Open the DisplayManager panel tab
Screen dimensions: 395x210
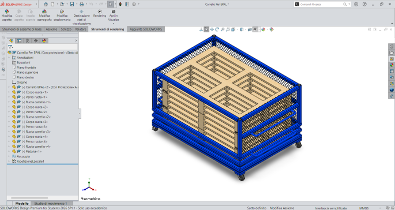click(44, 40)
